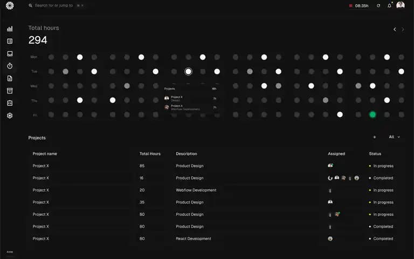Click In progress status of Webflow row

click(381, 190)
